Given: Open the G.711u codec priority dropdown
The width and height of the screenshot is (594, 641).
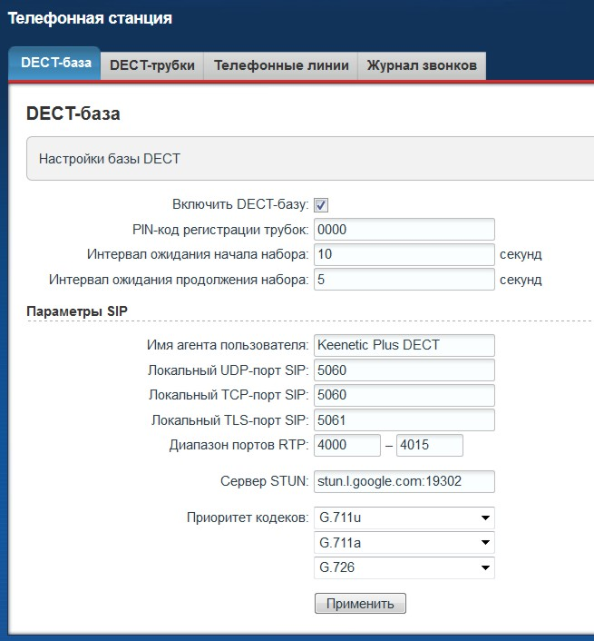Looking at the screenshot, I should [x=404, y=518].
